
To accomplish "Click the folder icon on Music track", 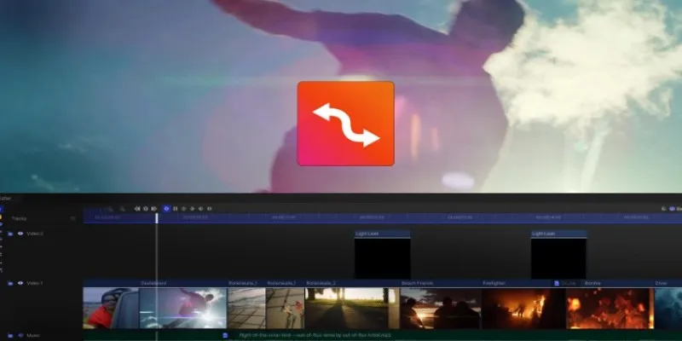I will coord(10,336).
